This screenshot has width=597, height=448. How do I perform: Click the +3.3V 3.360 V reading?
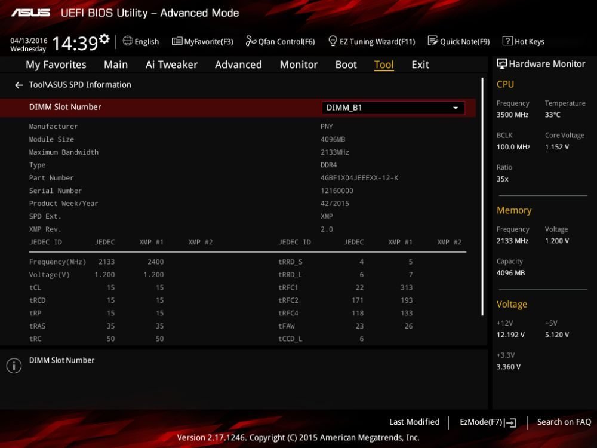pos(508,367)
